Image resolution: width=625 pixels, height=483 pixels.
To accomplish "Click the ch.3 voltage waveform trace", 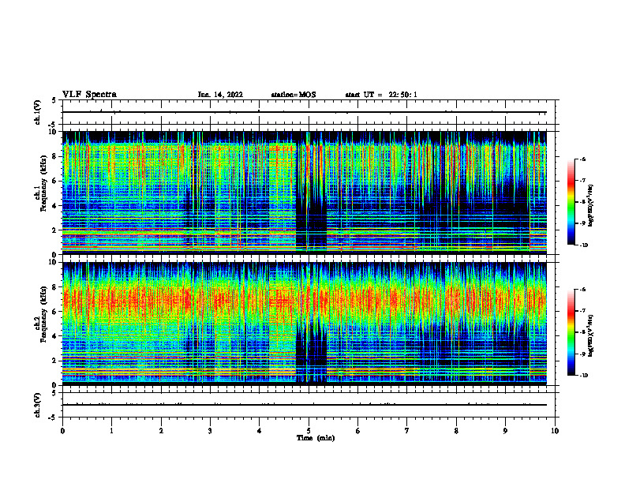I will 305,405.
